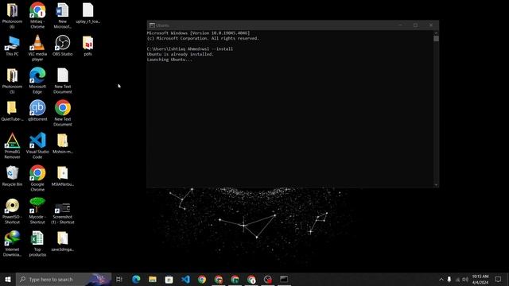509x286 pixels.
Task: Click the Type here to search box
Action: 64,279
